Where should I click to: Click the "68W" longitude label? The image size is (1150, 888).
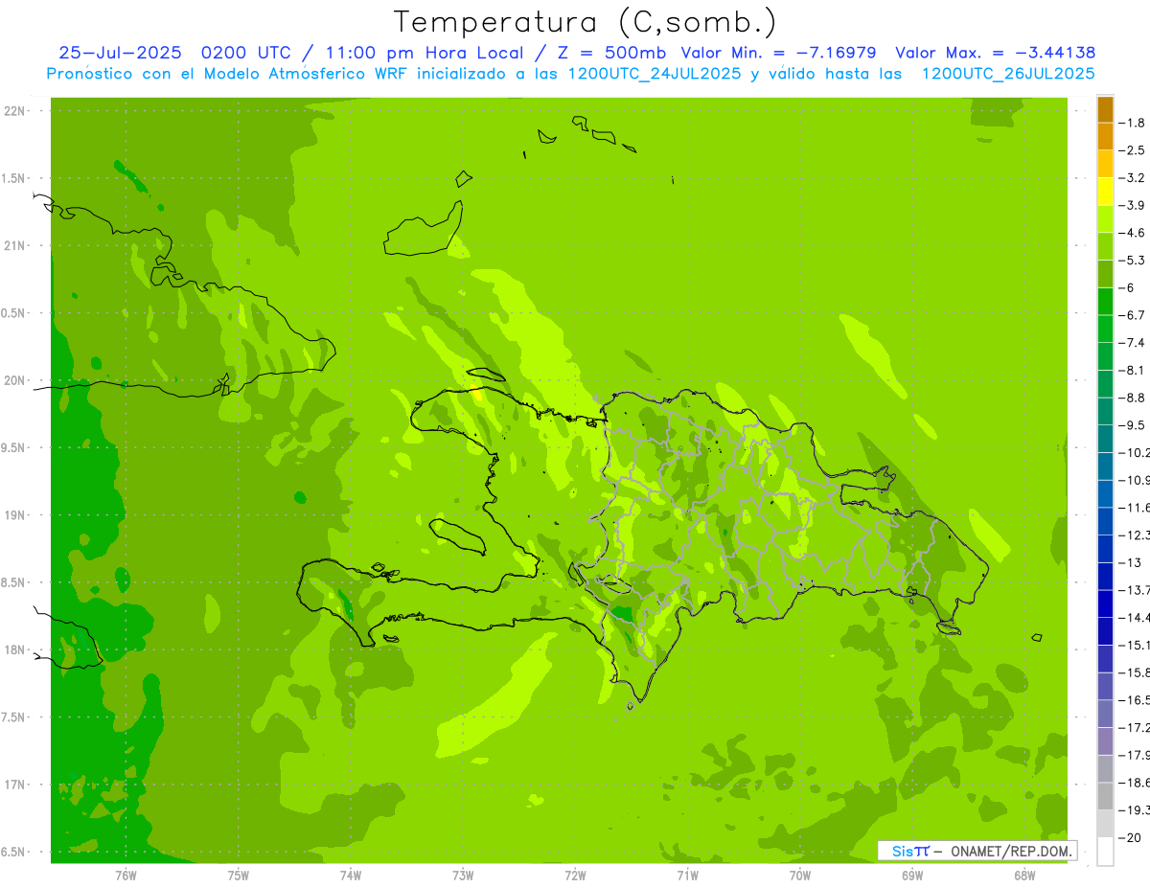click(1024, 876)
